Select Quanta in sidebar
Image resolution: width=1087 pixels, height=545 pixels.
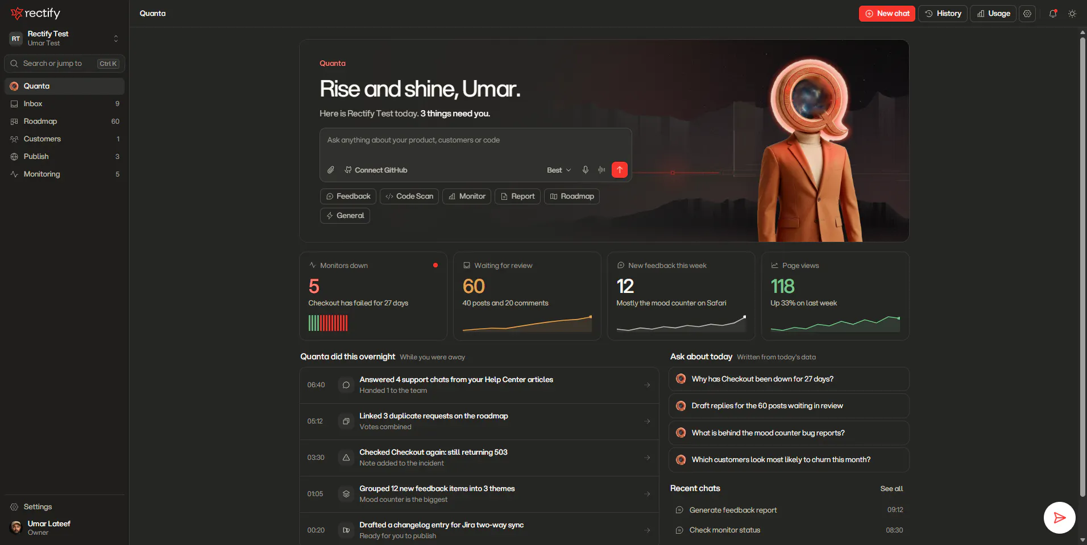point(64,86)
